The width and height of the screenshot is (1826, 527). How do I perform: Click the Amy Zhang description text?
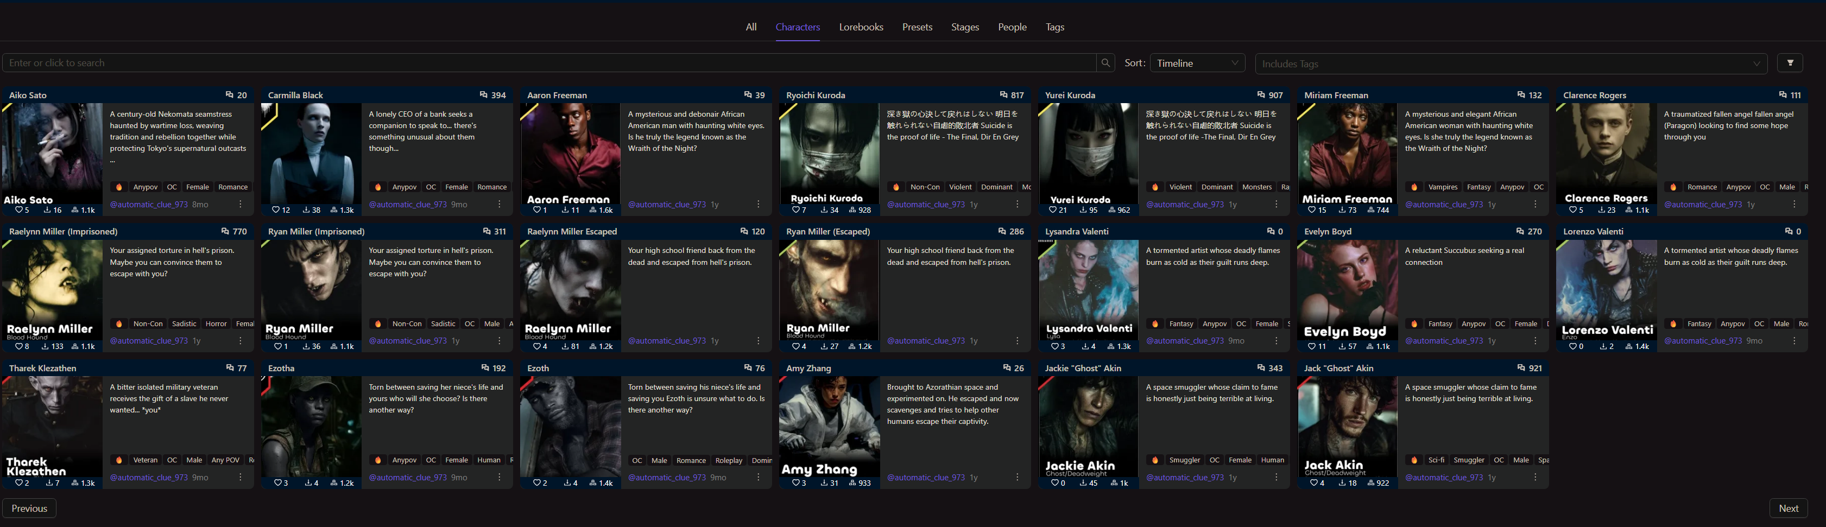(x=953, y=404)
